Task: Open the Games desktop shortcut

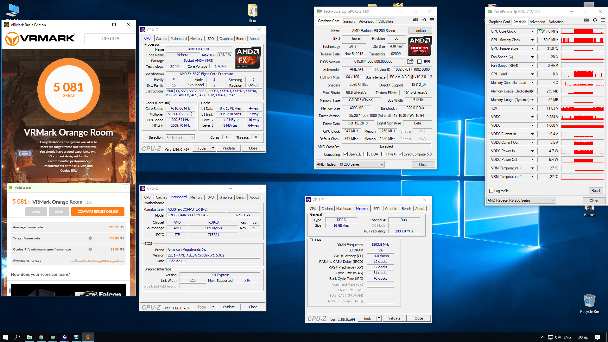Action: 589,211
